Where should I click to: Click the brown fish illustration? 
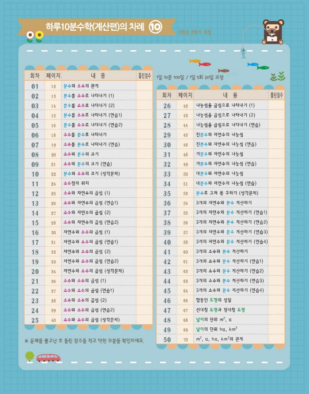224,71
